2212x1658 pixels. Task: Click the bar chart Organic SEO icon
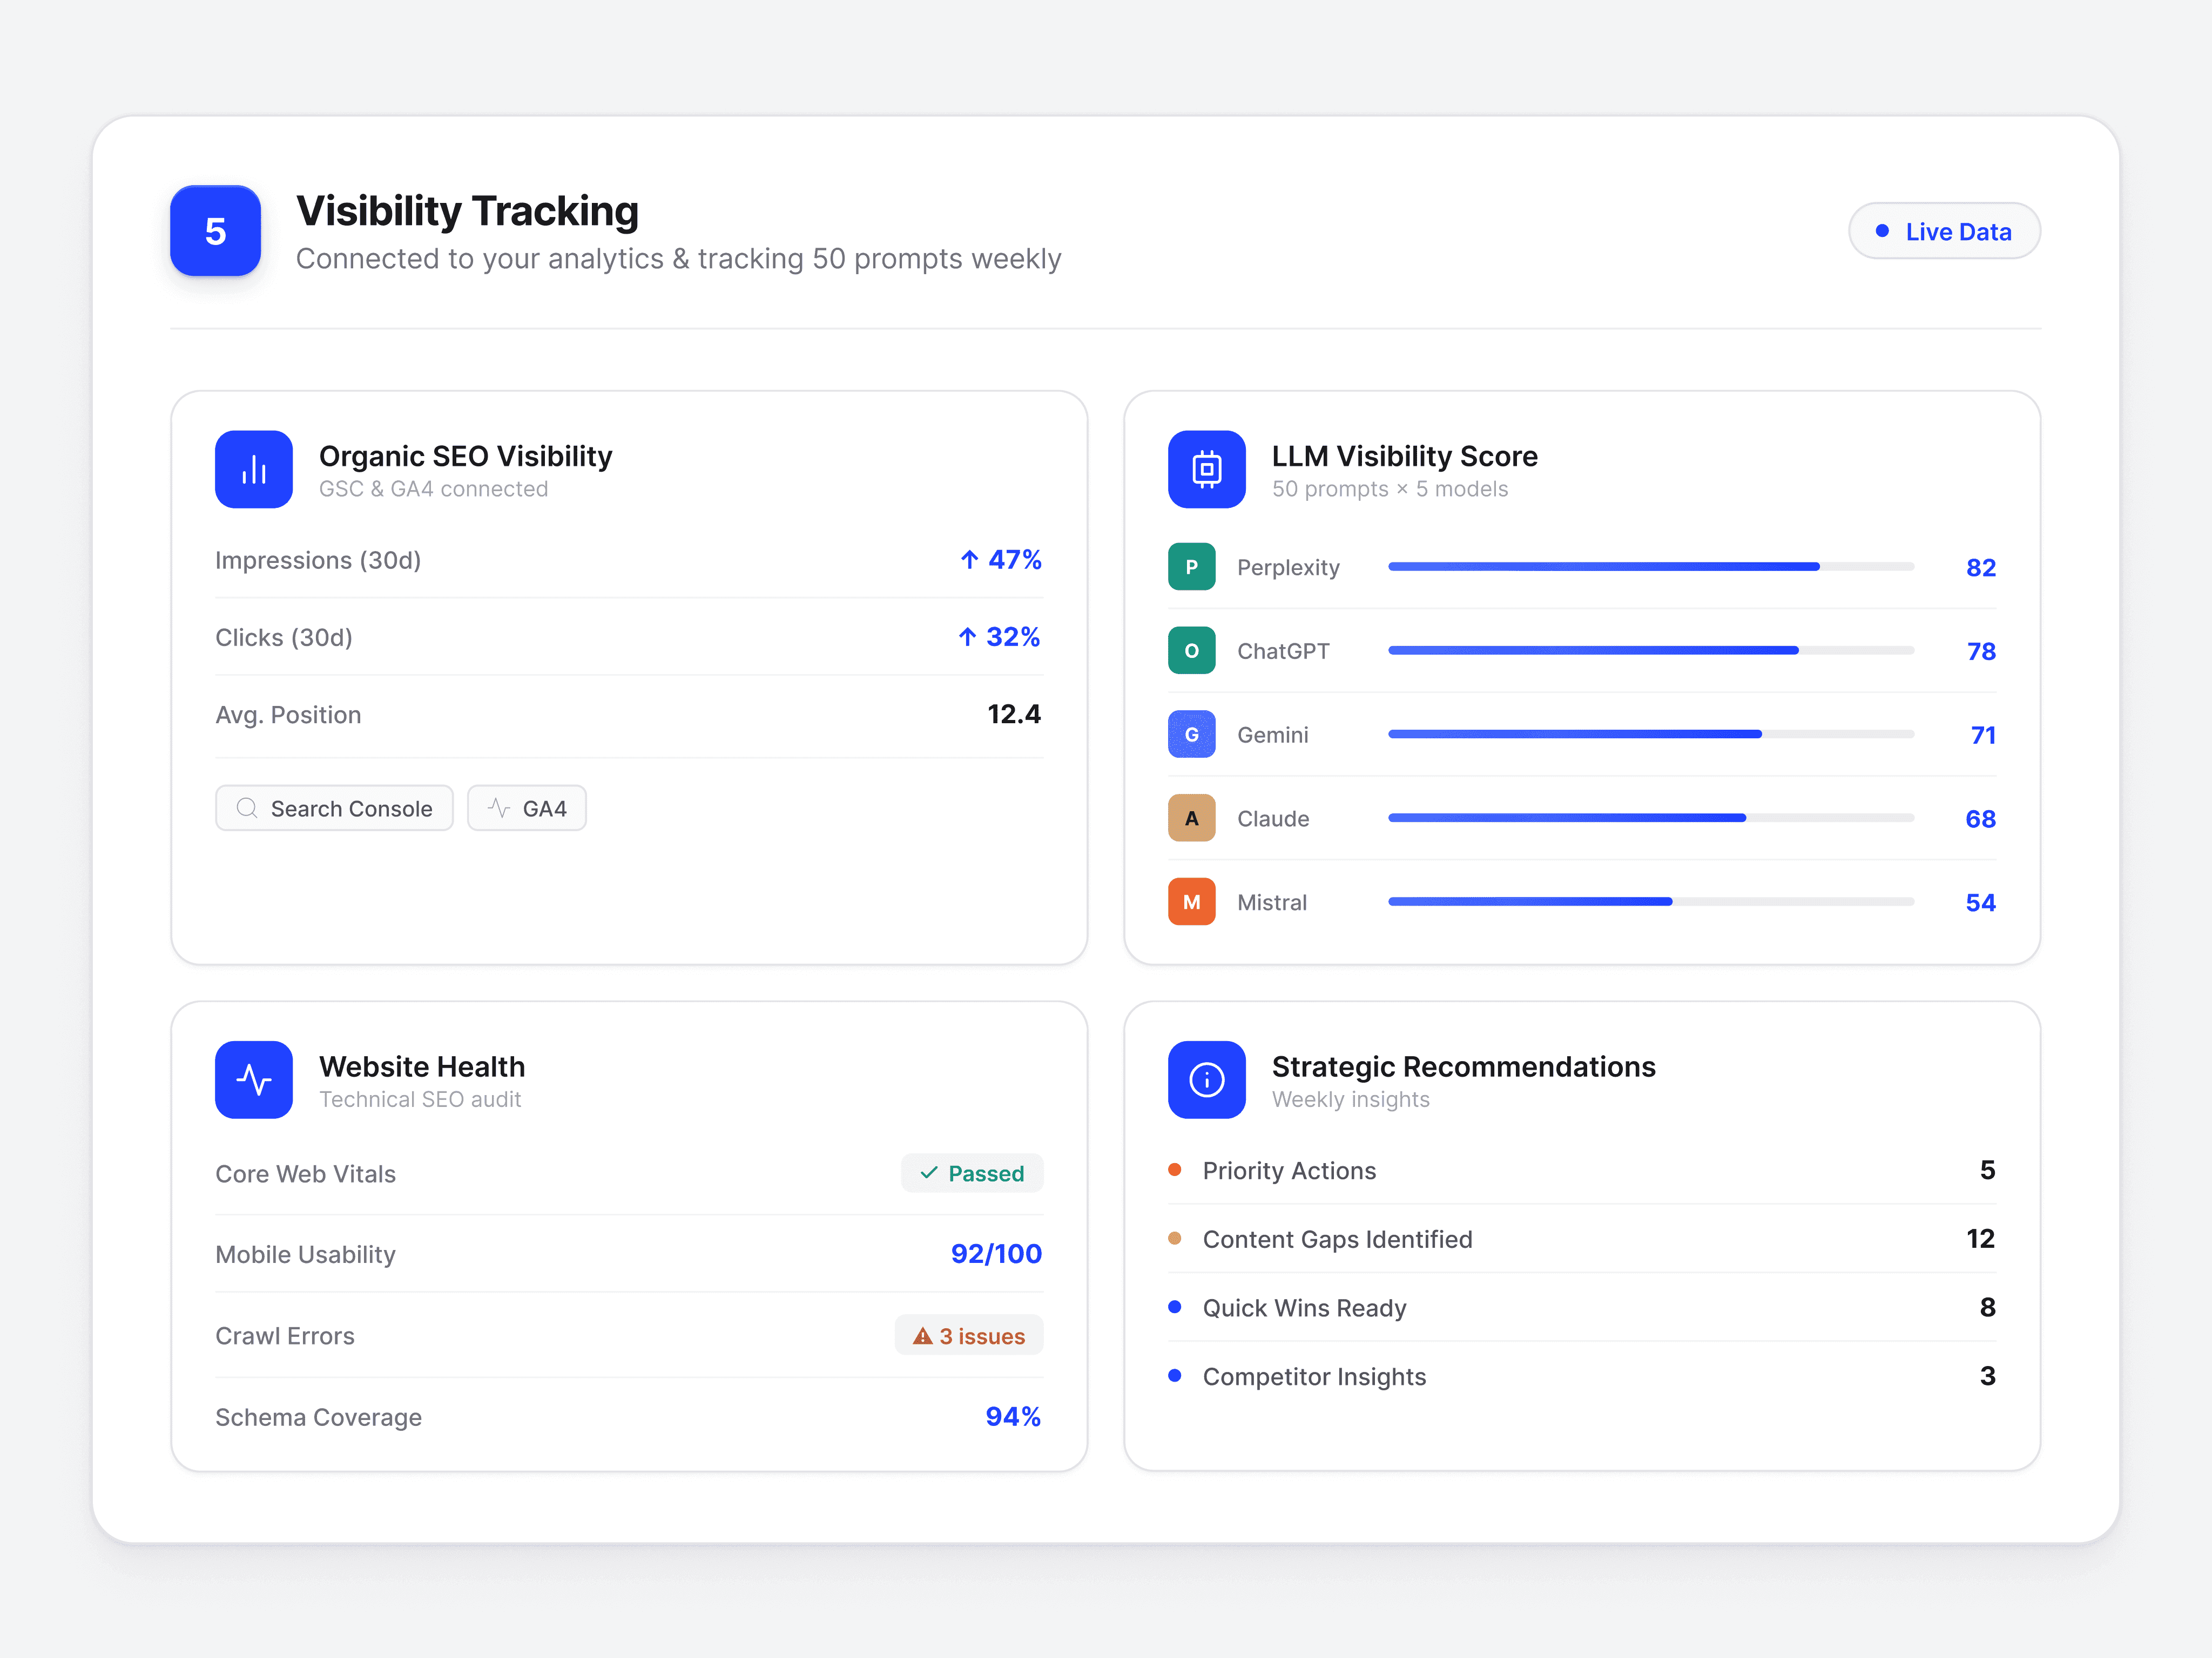pos(253,468)
